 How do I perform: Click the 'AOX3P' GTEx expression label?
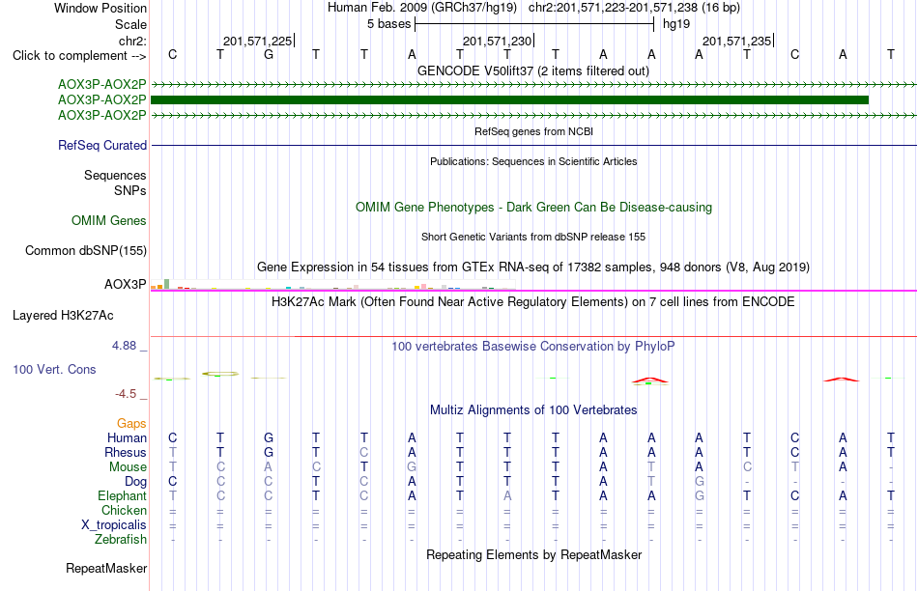(125, 284)
